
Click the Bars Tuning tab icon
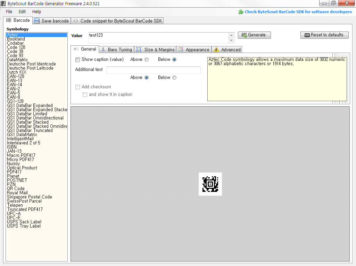pos(103,50)
